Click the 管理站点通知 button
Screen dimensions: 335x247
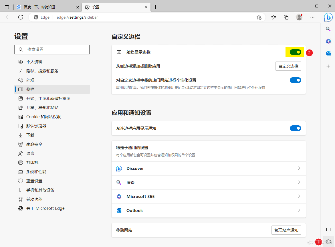pyautogui.click(x=286, y=230)
